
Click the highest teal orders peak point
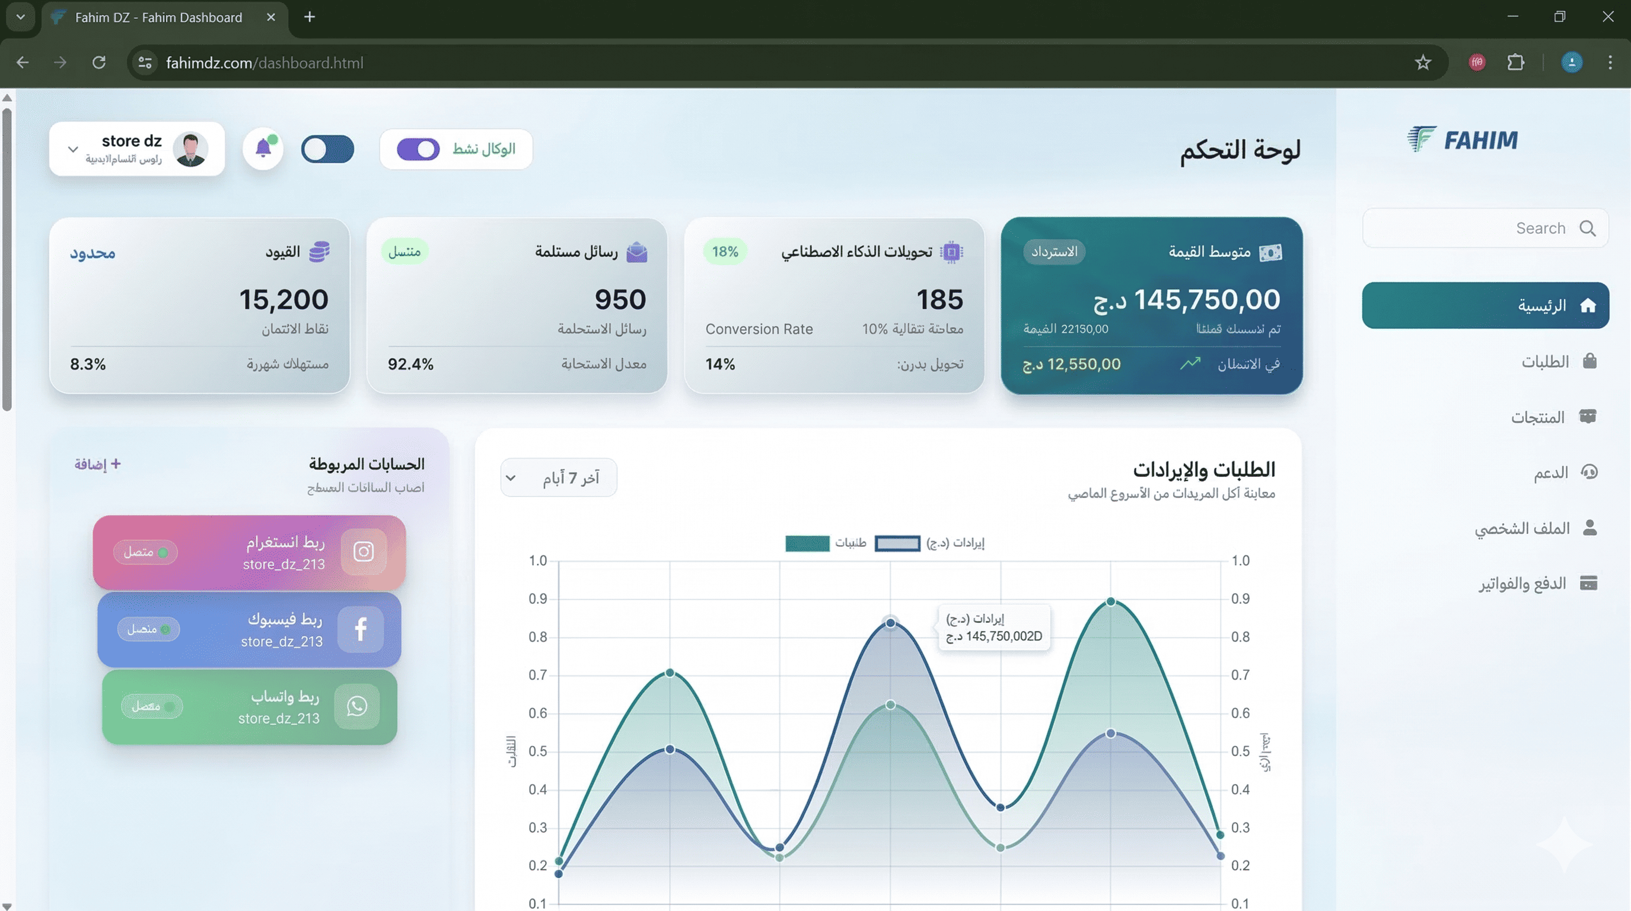[1110, 601]
